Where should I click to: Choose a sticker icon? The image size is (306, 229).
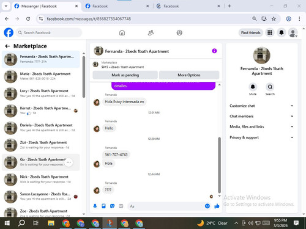pos(112,206)
